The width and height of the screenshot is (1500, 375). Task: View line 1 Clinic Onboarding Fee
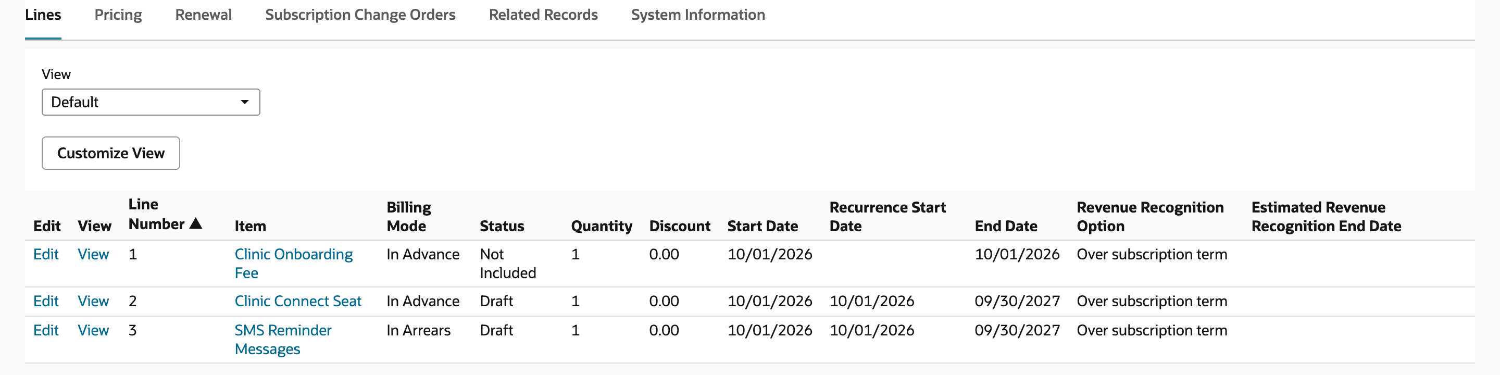click(93, 255)
